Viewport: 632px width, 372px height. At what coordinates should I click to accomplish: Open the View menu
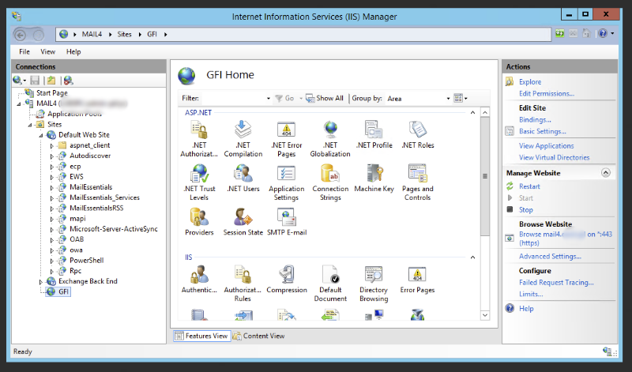point(47,51)
